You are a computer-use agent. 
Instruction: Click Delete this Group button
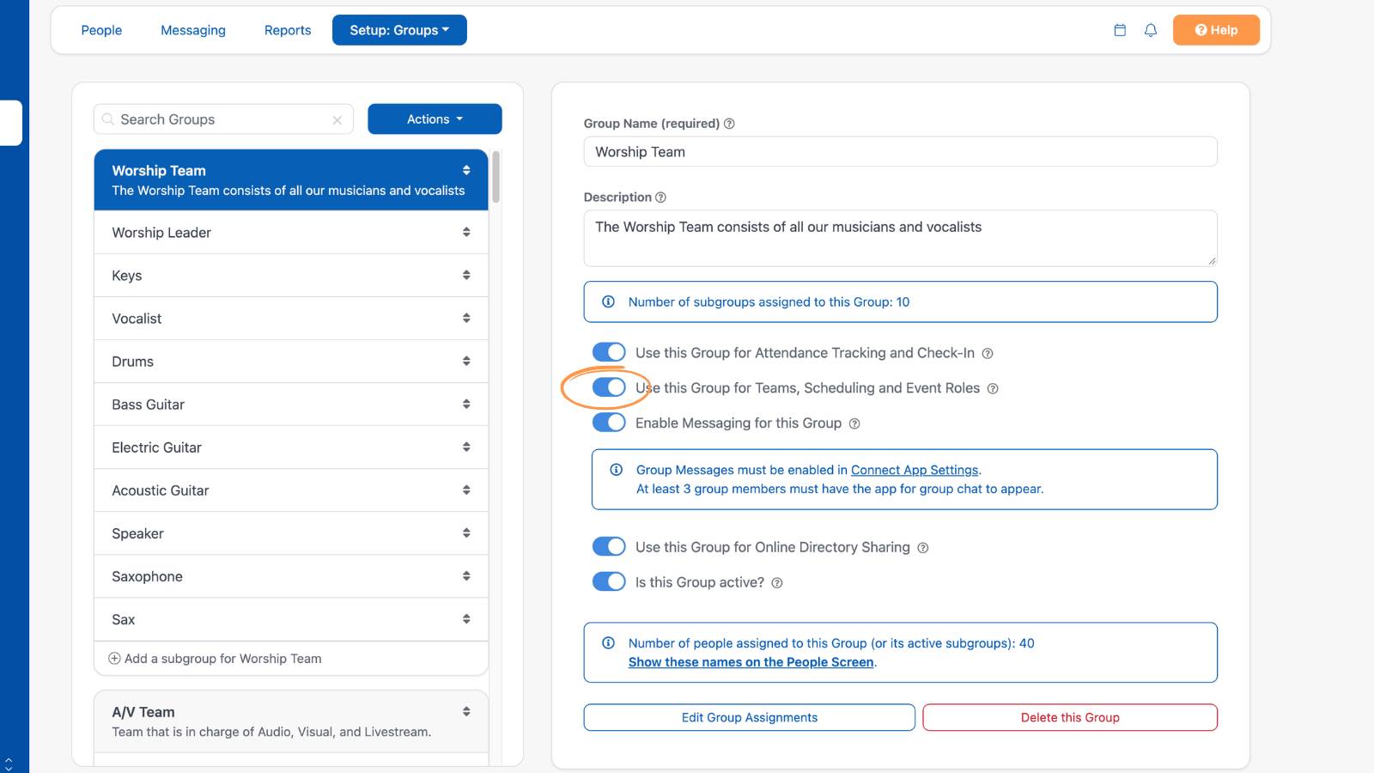point(1070,718)
